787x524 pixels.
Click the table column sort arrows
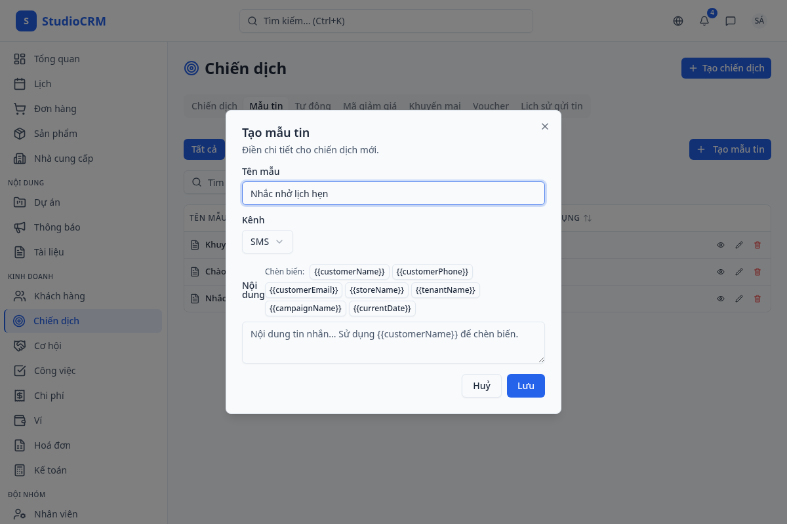point(588,218)
